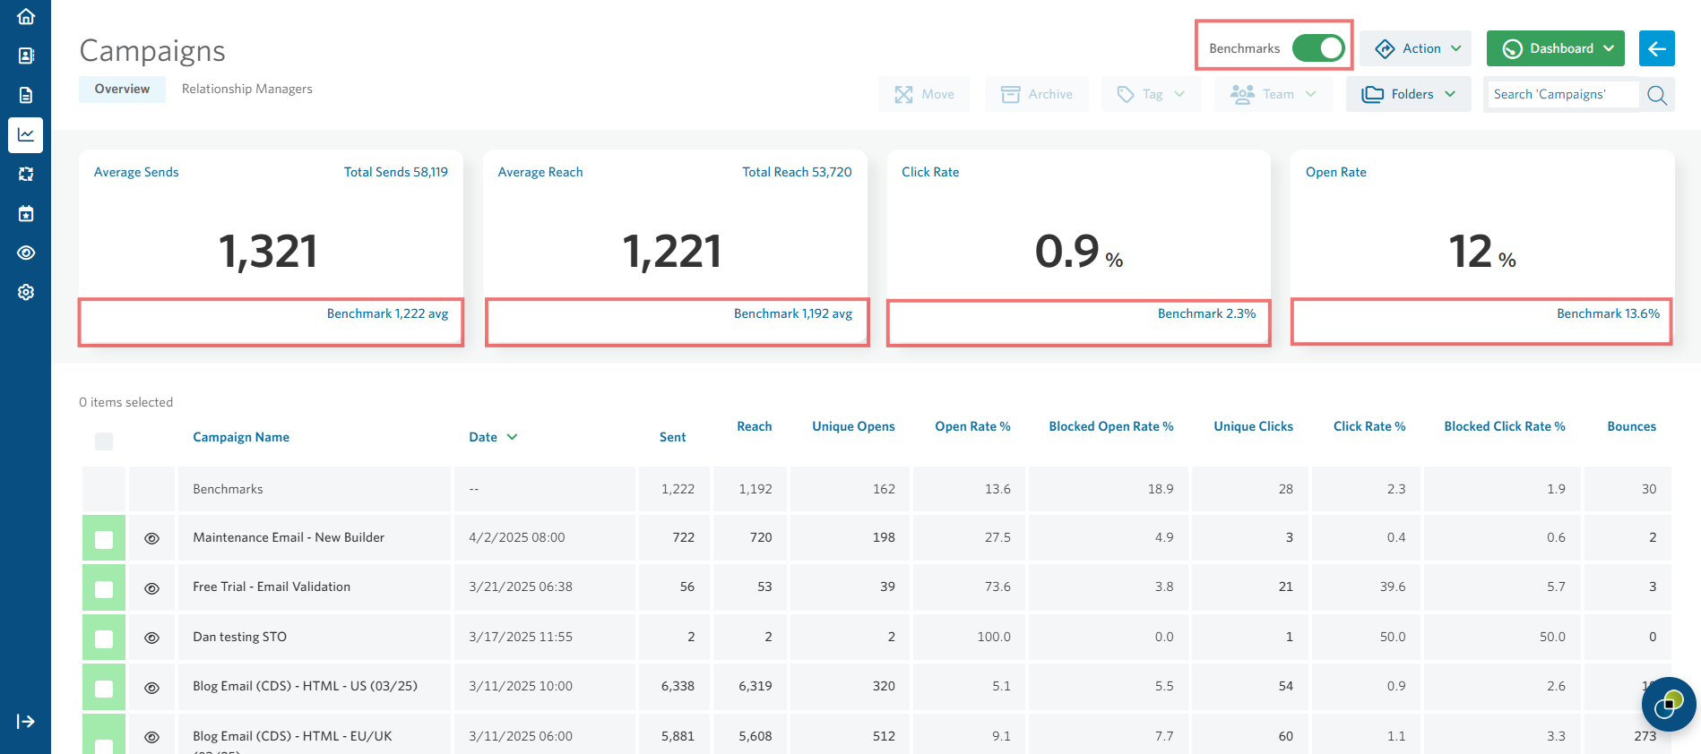
Task: Click the search magnifier icon
Action: tap(1657, 95)
